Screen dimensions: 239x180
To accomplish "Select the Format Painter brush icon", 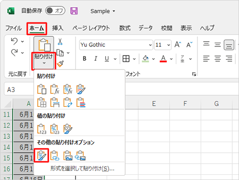I will [60, 64].
